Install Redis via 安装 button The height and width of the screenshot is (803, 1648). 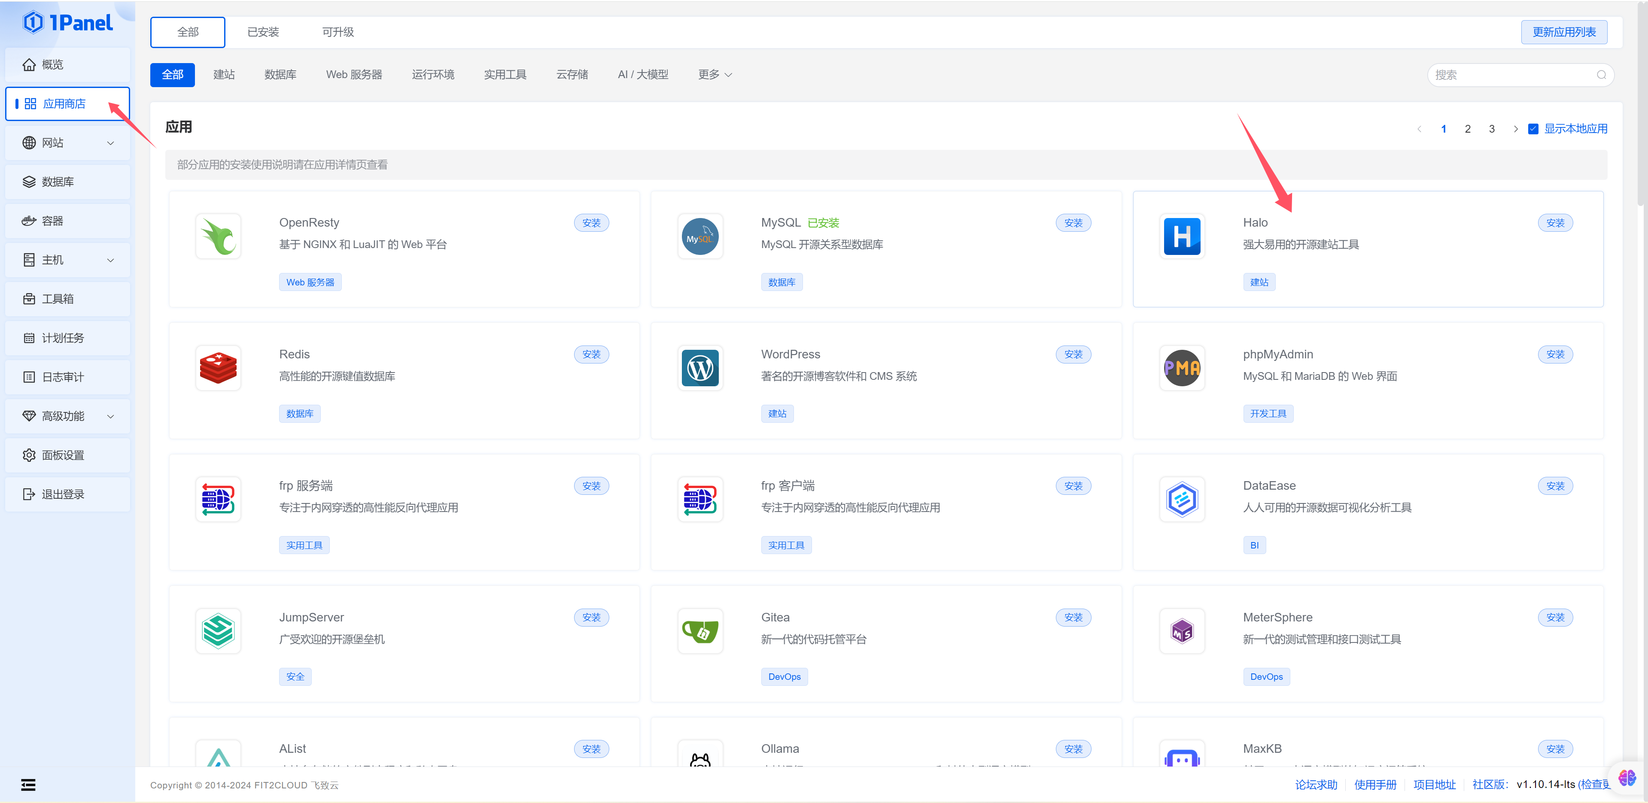click(591, 354)
